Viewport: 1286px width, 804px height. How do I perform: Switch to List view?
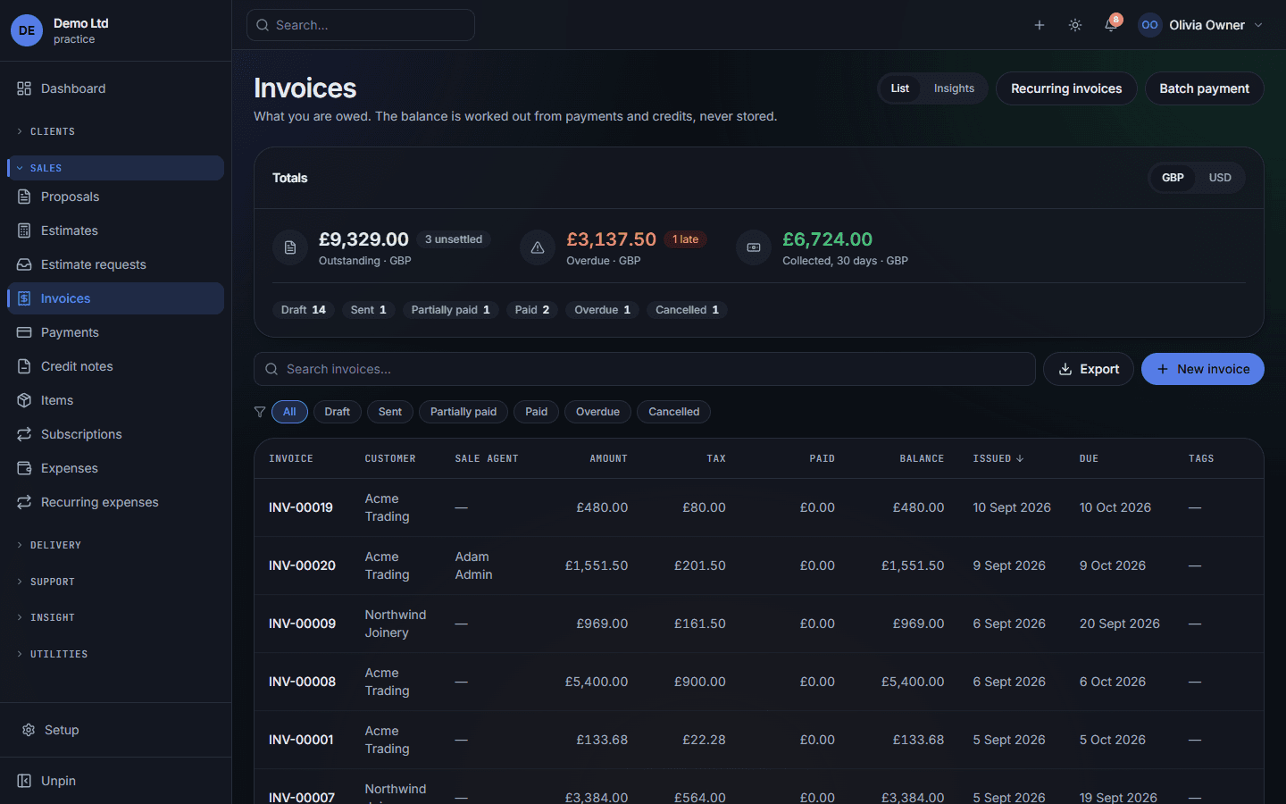tap(900, 88)
